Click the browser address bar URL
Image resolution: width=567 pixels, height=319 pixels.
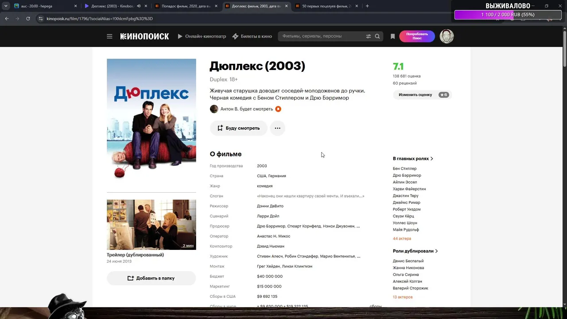pos(100,19)
